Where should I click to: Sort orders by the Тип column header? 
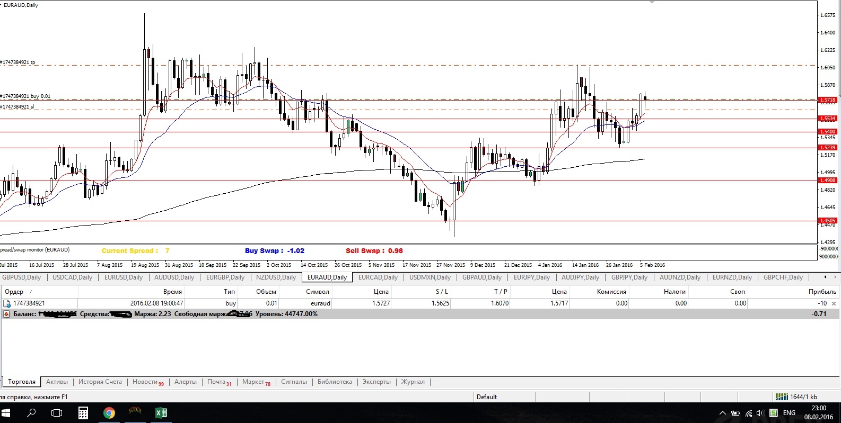(x=211, y=292)
